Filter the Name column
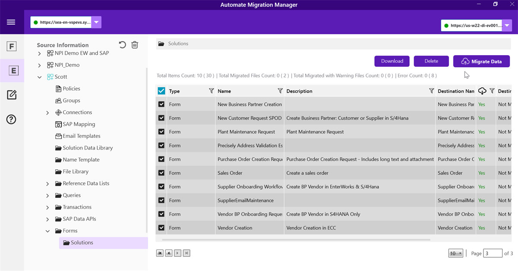This screenshot has height=271, width=518. 280,91
